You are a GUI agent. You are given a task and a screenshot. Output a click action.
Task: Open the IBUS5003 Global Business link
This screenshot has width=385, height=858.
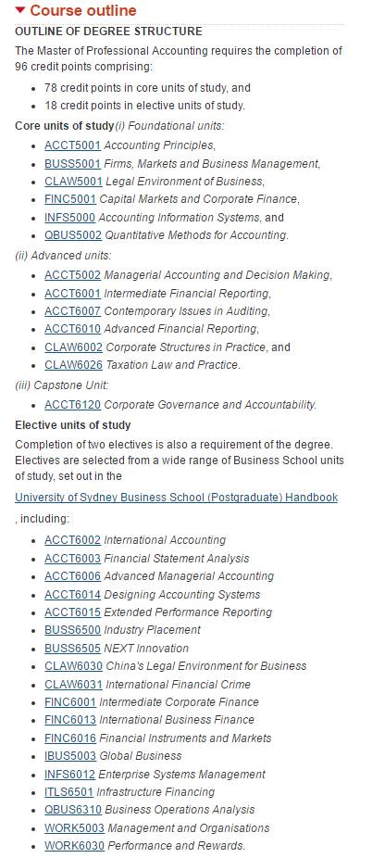(x=70, y=756)
